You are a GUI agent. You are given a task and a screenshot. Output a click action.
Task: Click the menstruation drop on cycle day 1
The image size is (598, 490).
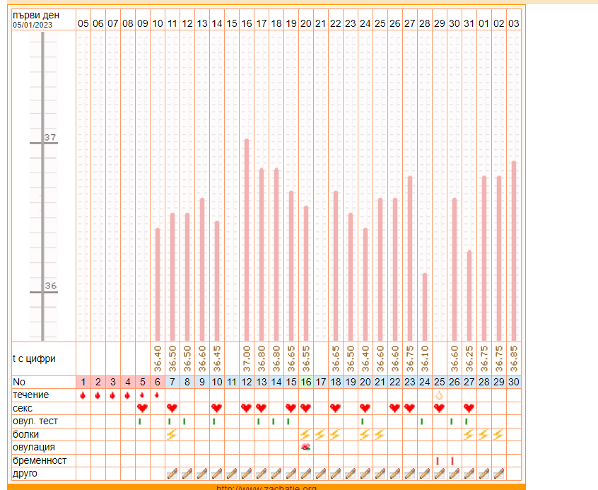click(83, 395)
